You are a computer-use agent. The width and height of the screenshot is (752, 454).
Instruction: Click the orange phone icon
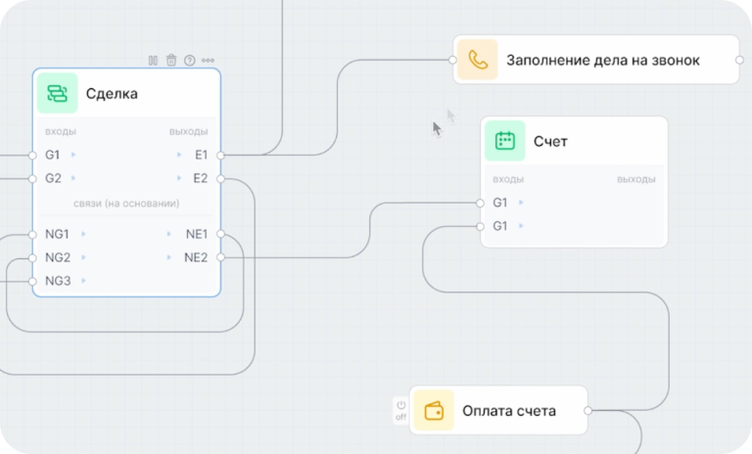click(x=477, y=60)
